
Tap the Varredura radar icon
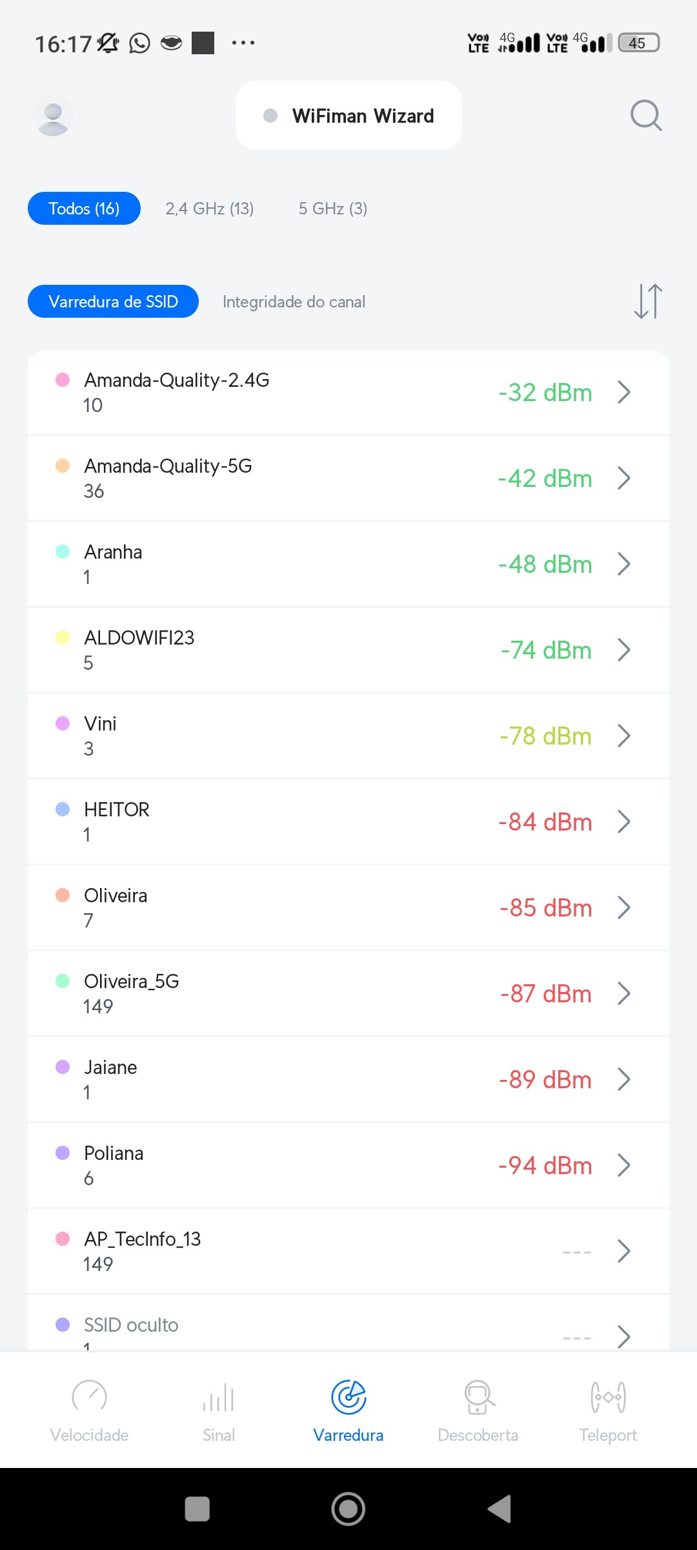click(348, 1398)
